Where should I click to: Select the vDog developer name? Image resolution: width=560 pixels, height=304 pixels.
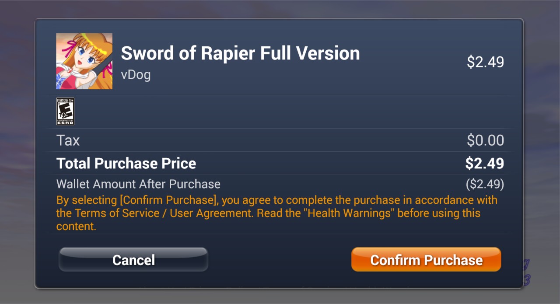pyautogui.click(x=136, y=75)
